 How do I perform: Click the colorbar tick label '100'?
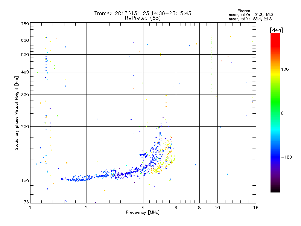pos(285,69)
